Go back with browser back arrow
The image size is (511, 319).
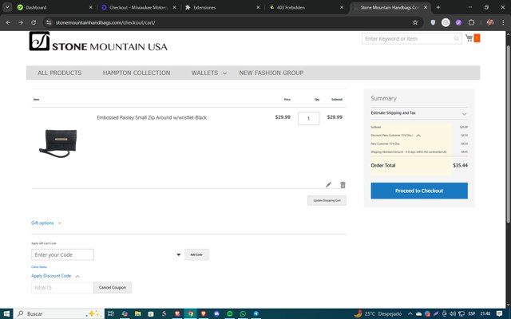point(8,22)
